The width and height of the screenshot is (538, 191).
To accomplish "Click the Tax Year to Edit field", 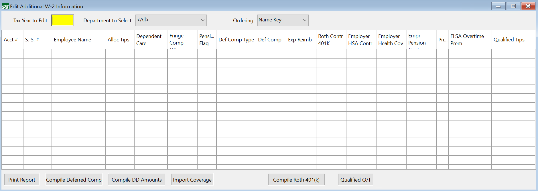I will pos(62,20).
